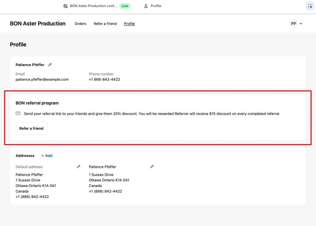
Task: Click the Refer a friend button
Action: coord(31,128)
